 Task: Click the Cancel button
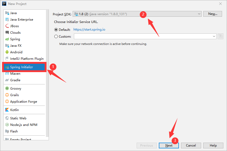[x=191, y=146]
